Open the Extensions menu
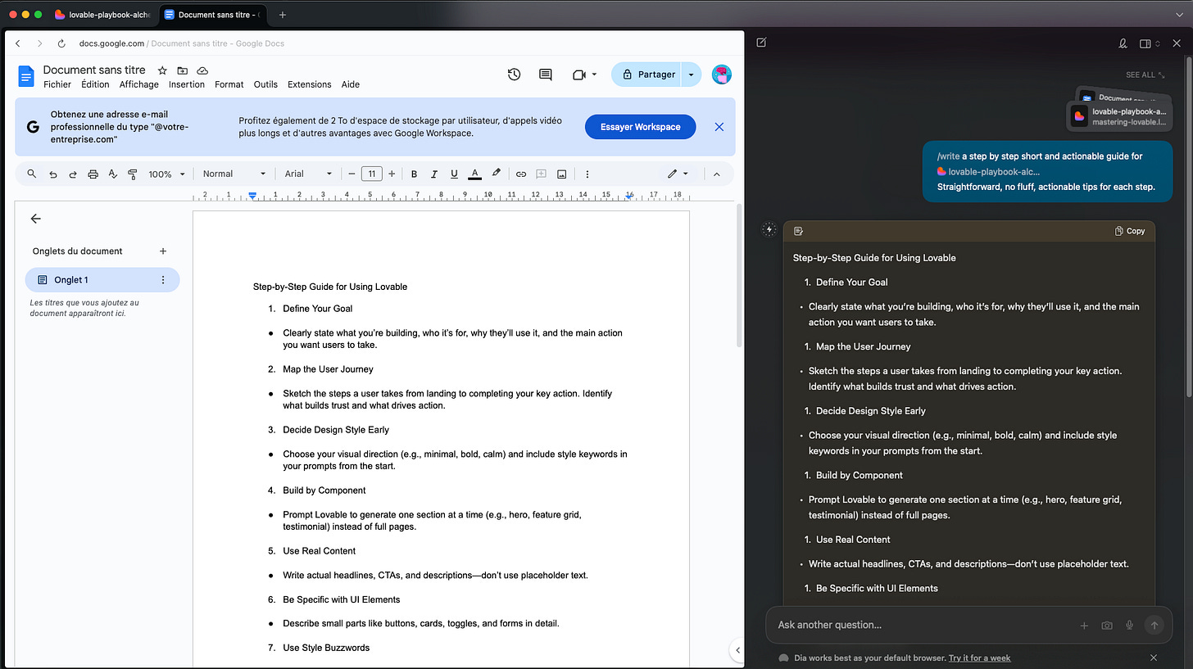The height and width of the screenshot is (669, 1193). (x=310, y=84)
